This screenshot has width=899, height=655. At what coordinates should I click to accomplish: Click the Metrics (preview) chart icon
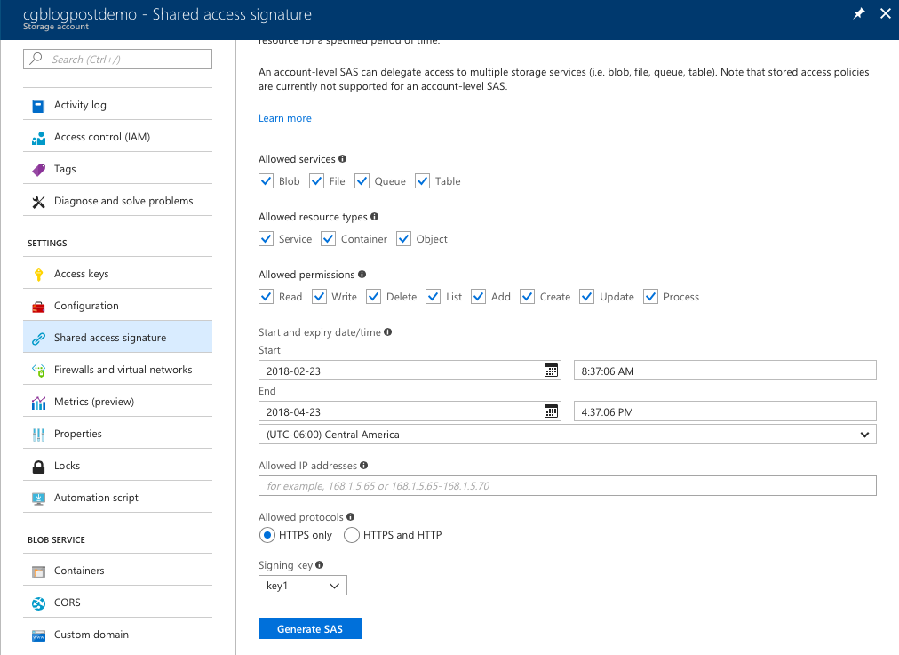(38, 403)
